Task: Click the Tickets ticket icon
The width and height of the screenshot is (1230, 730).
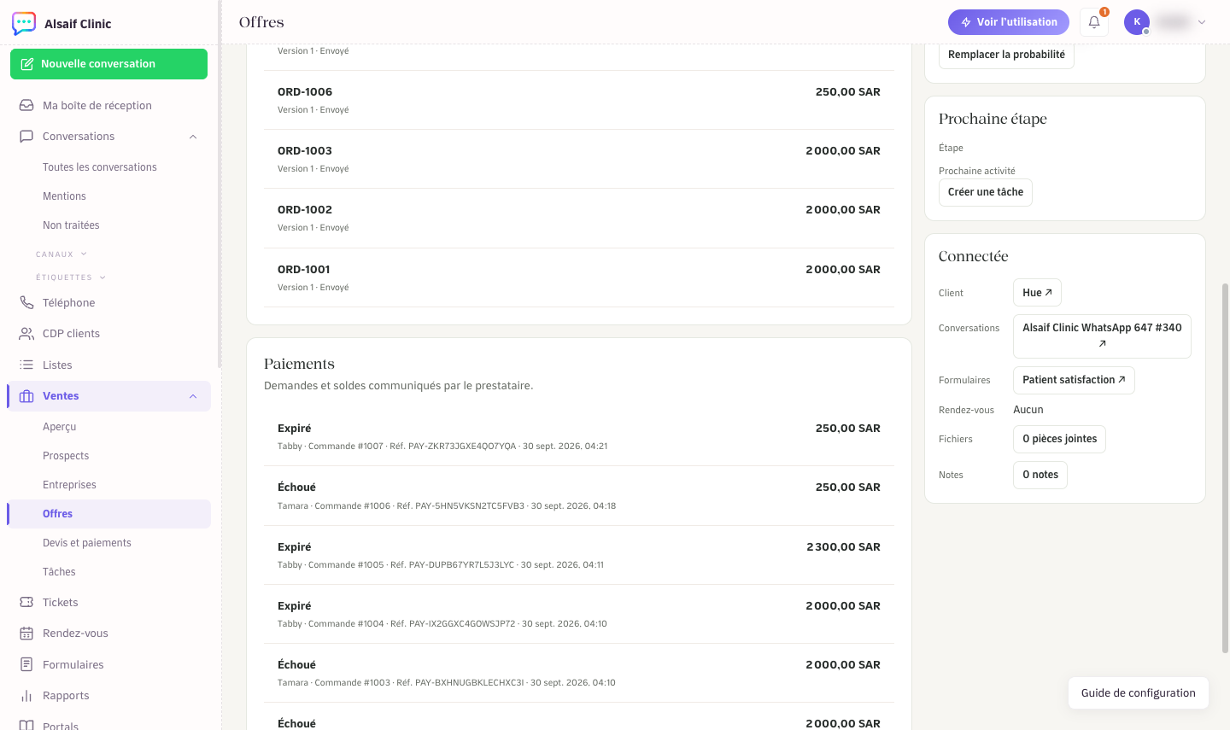Action: tap(26, 603)
